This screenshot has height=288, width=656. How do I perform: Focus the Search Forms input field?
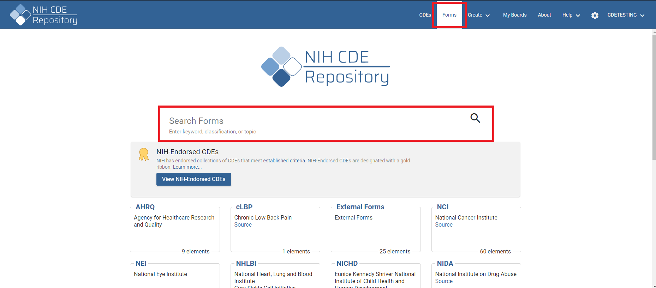pyautogui.click(x=318, y=121)
